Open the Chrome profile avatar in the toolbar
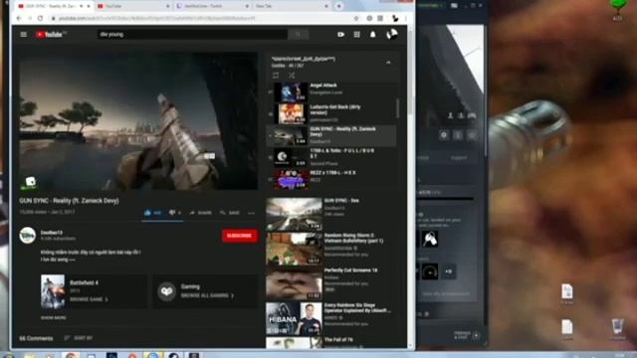The height and width of the screenshot is (358, 637). (394, 18)
